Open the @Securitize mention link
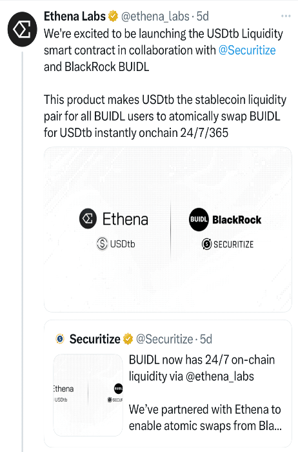This screenshot has width=298, height=452. tap(247, 50)
